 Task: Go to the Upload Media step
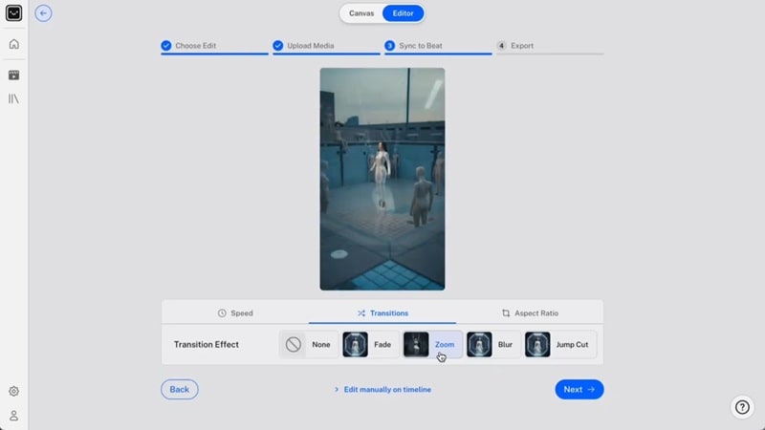pyautogui.click(x=326, y=46)
